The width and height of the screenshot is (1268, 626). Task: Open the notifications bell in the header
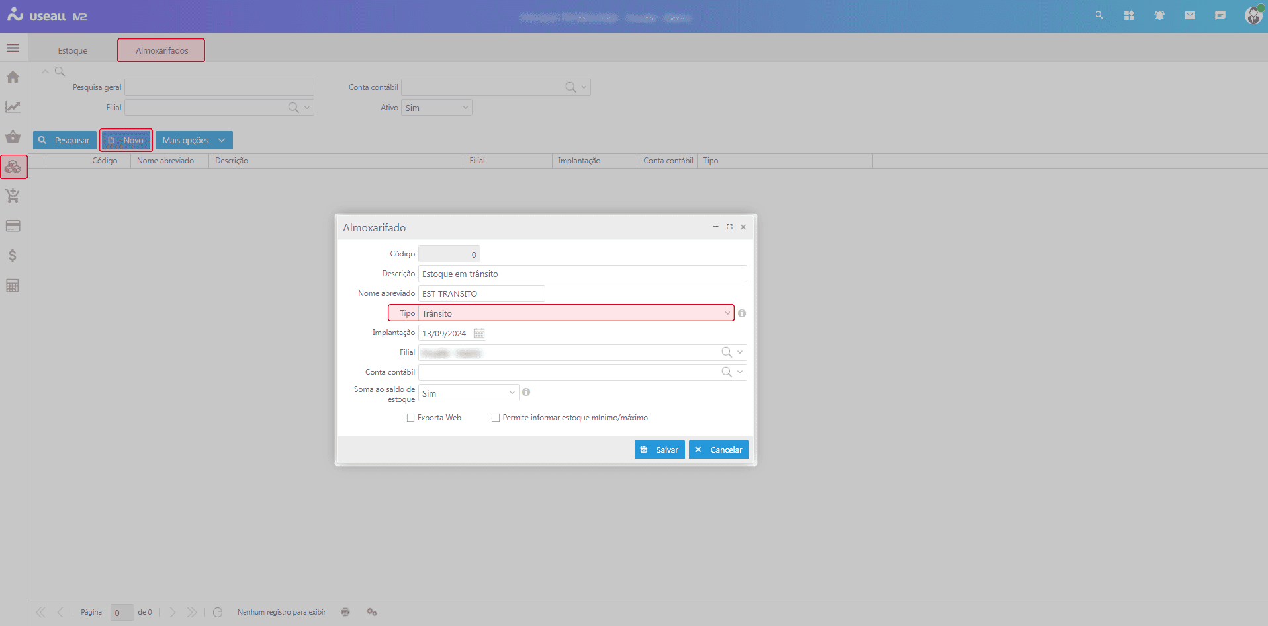coord(1159,15)
